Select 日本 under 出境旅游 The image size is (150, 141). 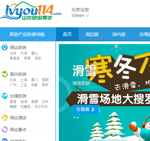tap(45, 102)
